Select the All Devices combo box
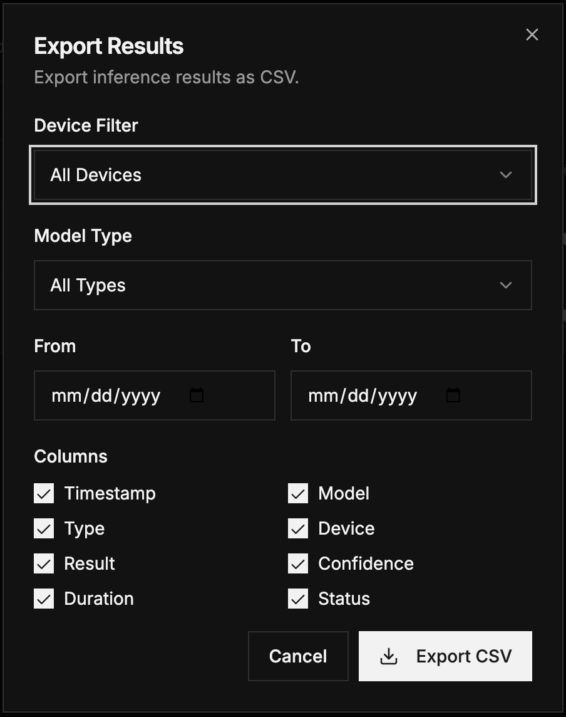The image size is (566, 717). [282, 175]
